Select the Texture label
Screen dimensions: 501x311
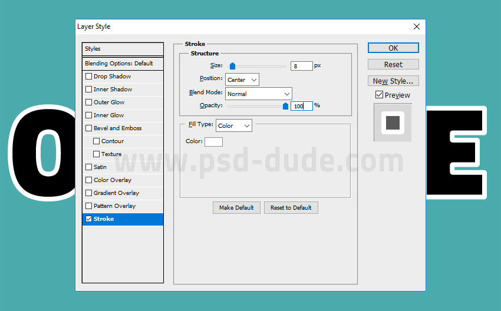coord(111,154)
